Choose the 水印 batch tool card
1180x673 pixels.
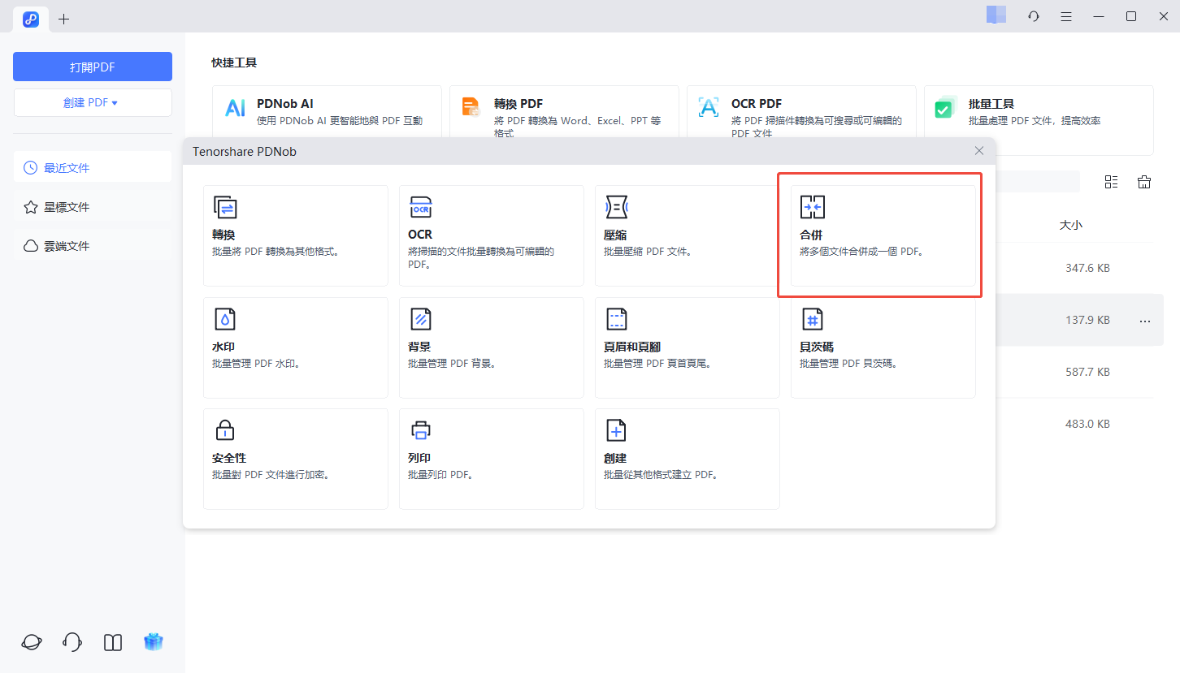pyautogui.click(x=296, y=347)
